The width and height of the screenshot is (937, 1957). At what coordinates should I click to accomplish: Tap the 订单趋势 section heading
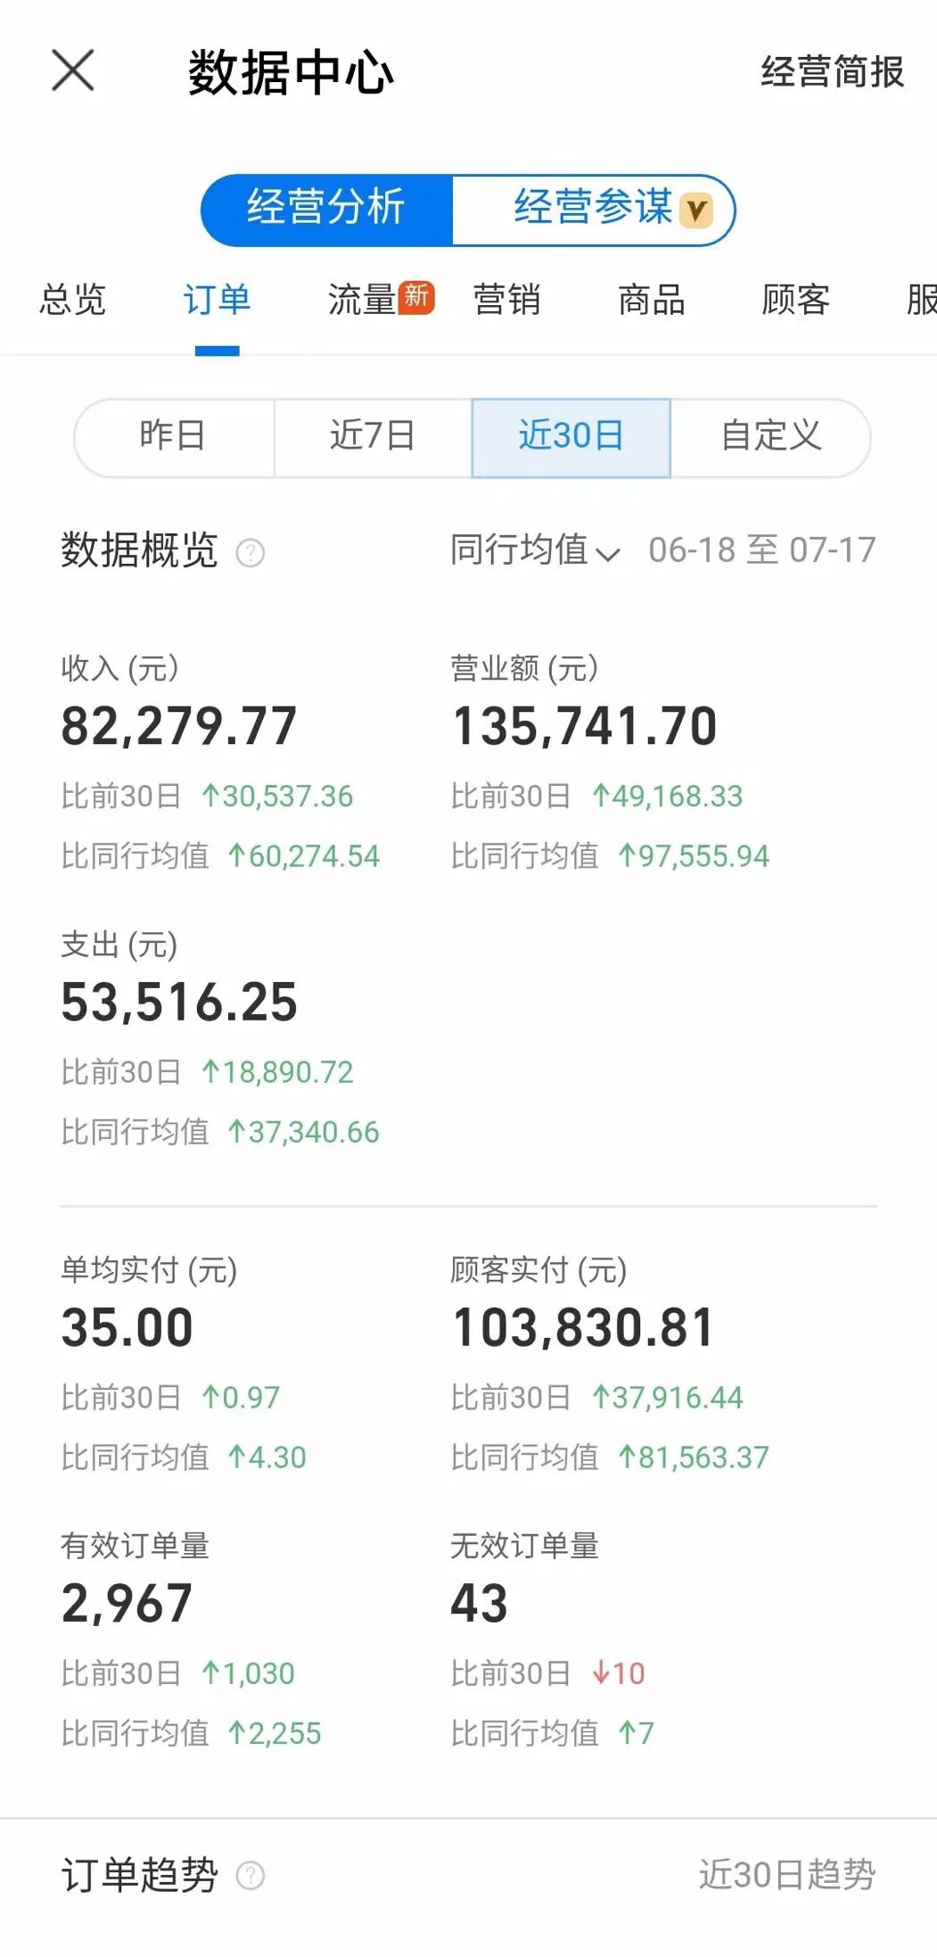[139, 1874]
